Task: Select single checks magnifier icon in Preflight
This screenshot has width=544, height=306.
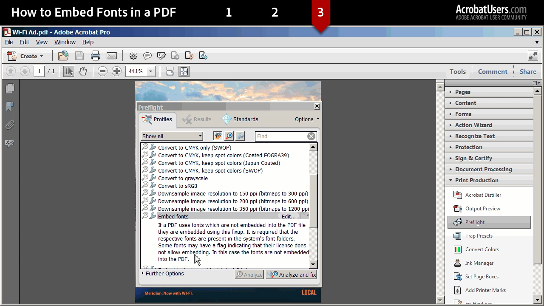Action: [x=229, y=136]
